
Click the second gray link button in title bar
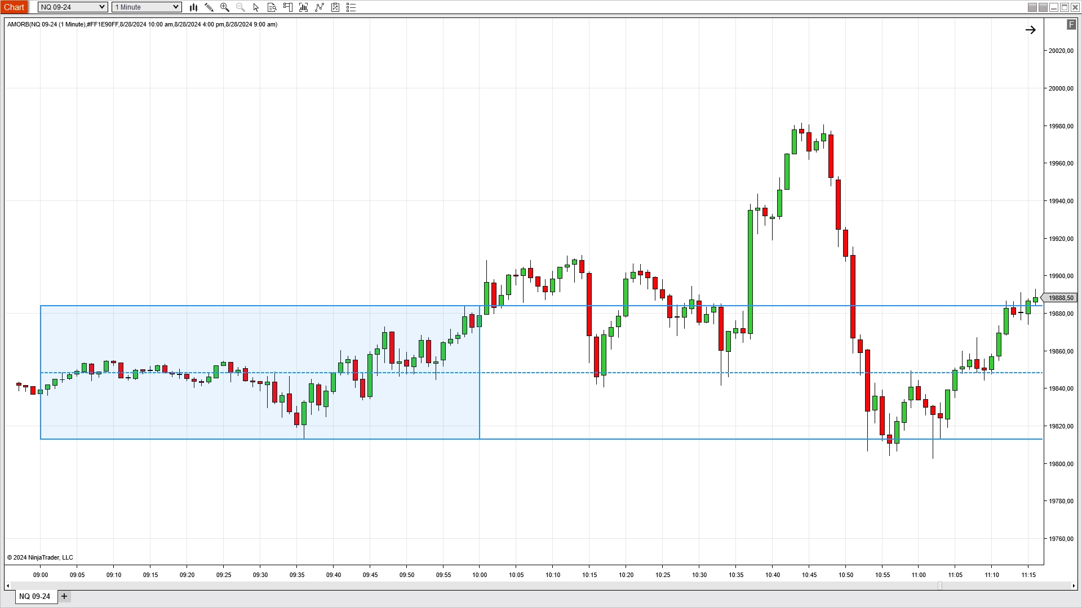click(x=1043, y=7)
